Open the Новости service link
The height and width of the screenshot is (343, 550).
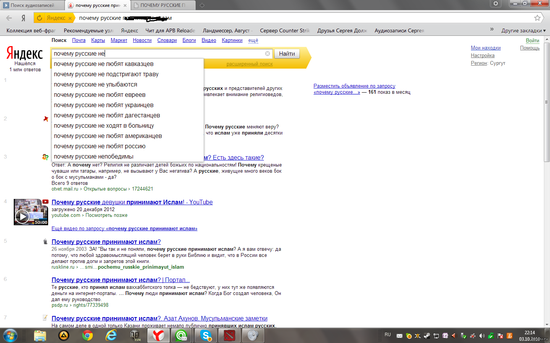[142, 40]
